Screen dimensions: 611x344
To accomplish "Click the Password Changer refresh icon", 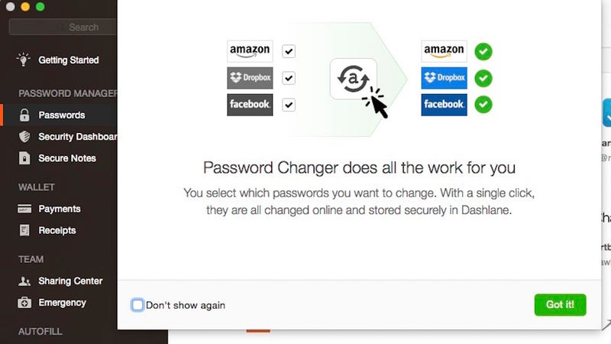I will [x=353, y=79].
